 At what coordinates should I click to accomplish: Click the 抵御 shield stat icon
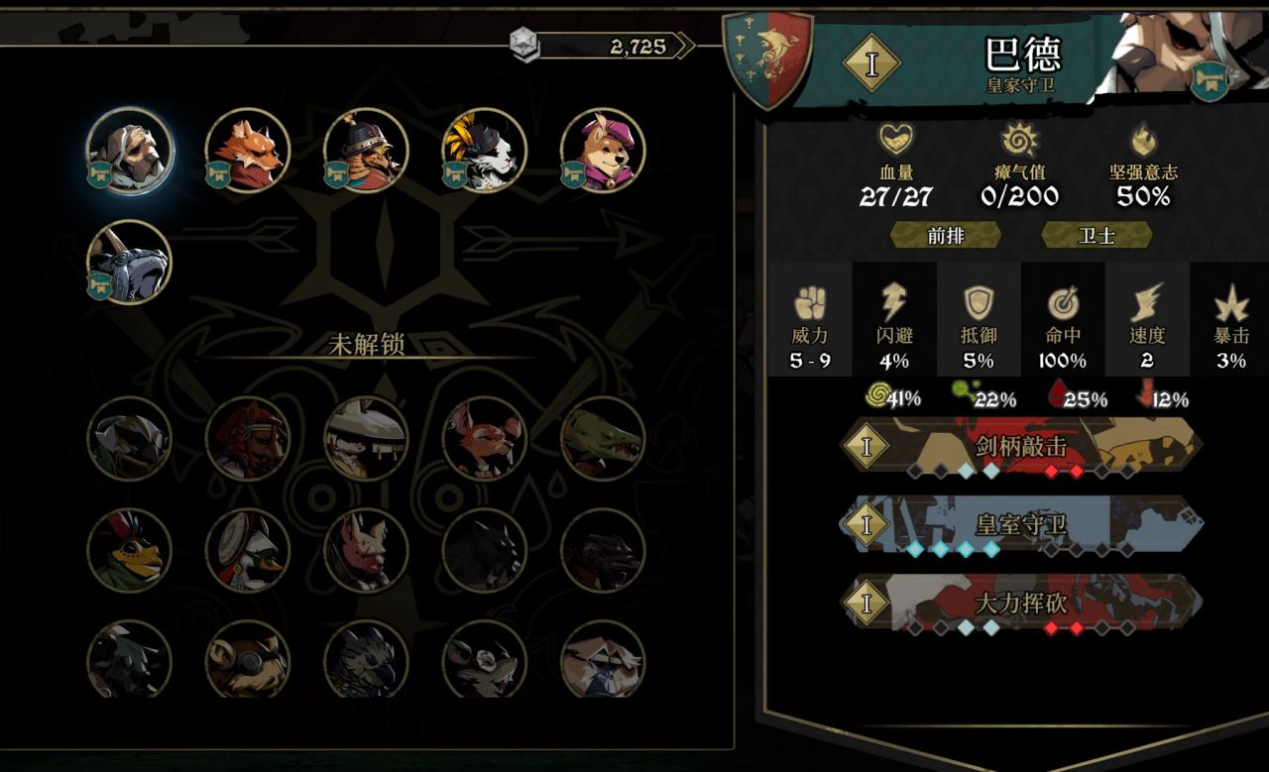[x=979, y=303]
